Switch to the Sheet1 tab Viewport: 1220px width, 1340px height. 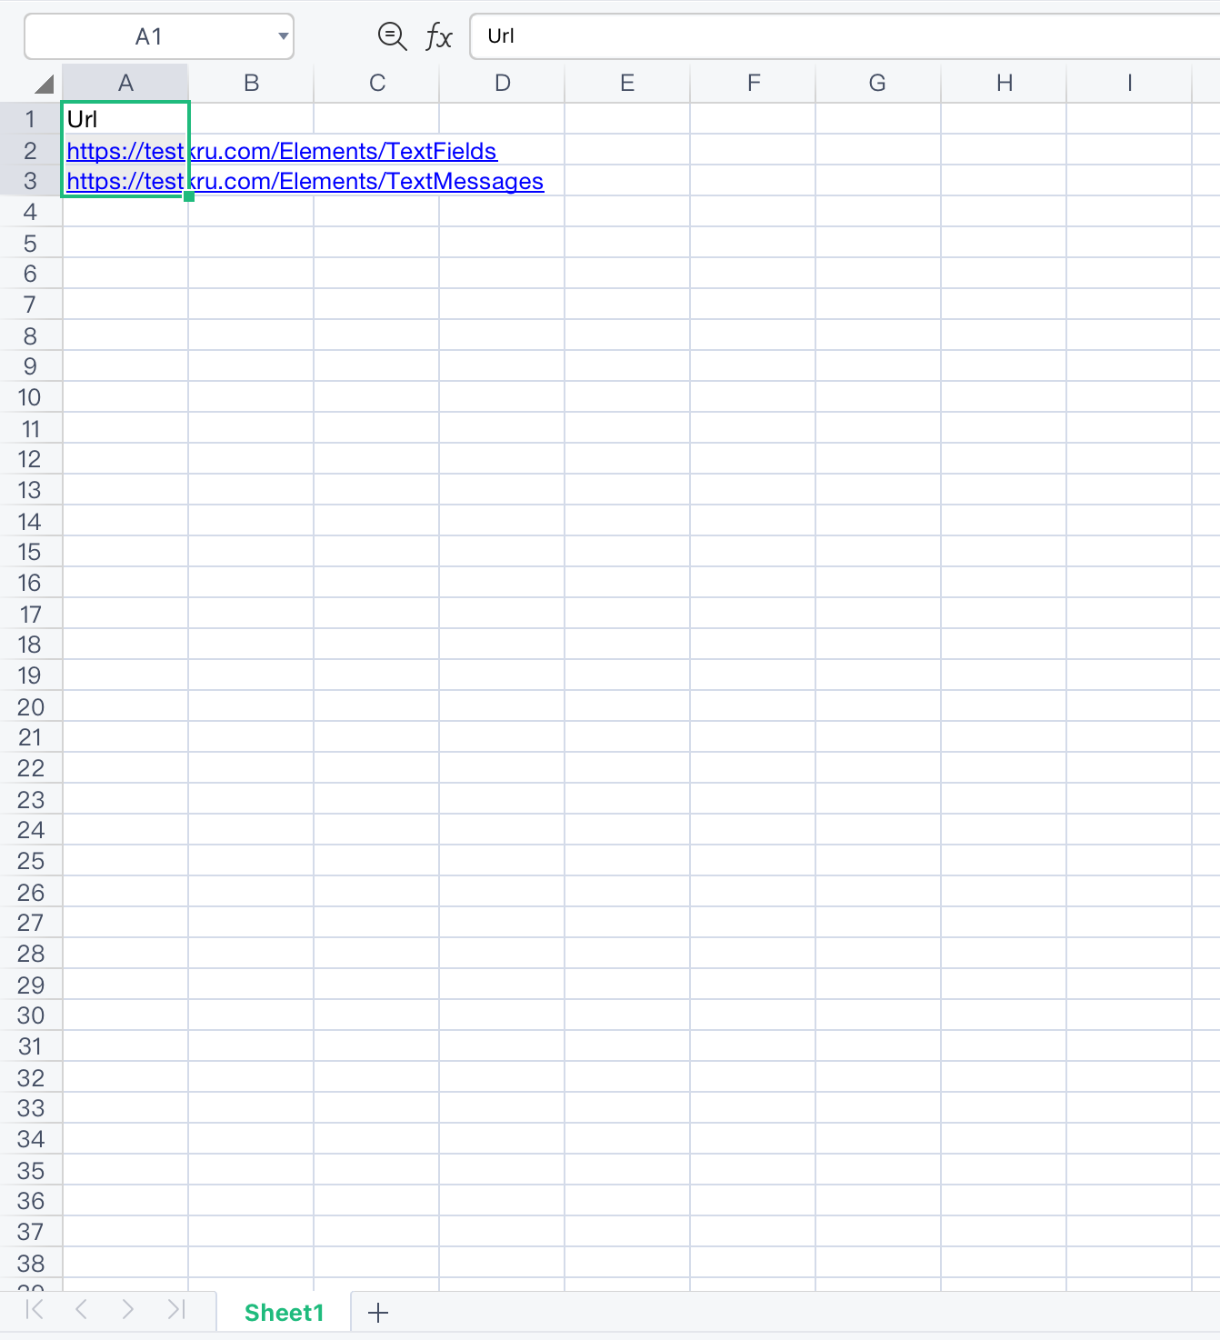283,1312
